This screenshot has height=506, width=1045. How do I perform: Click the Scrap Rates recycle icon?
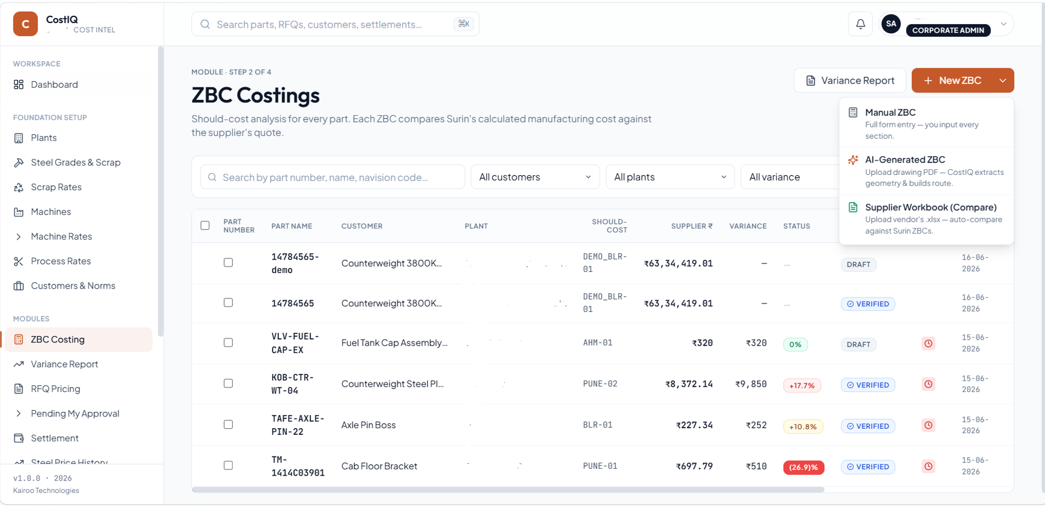click(x=19, y=187)
